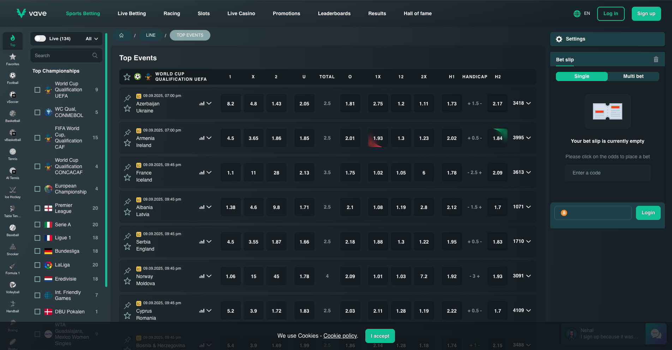
Task: Open the All time filter dropdown
Action: coord(92,39)
